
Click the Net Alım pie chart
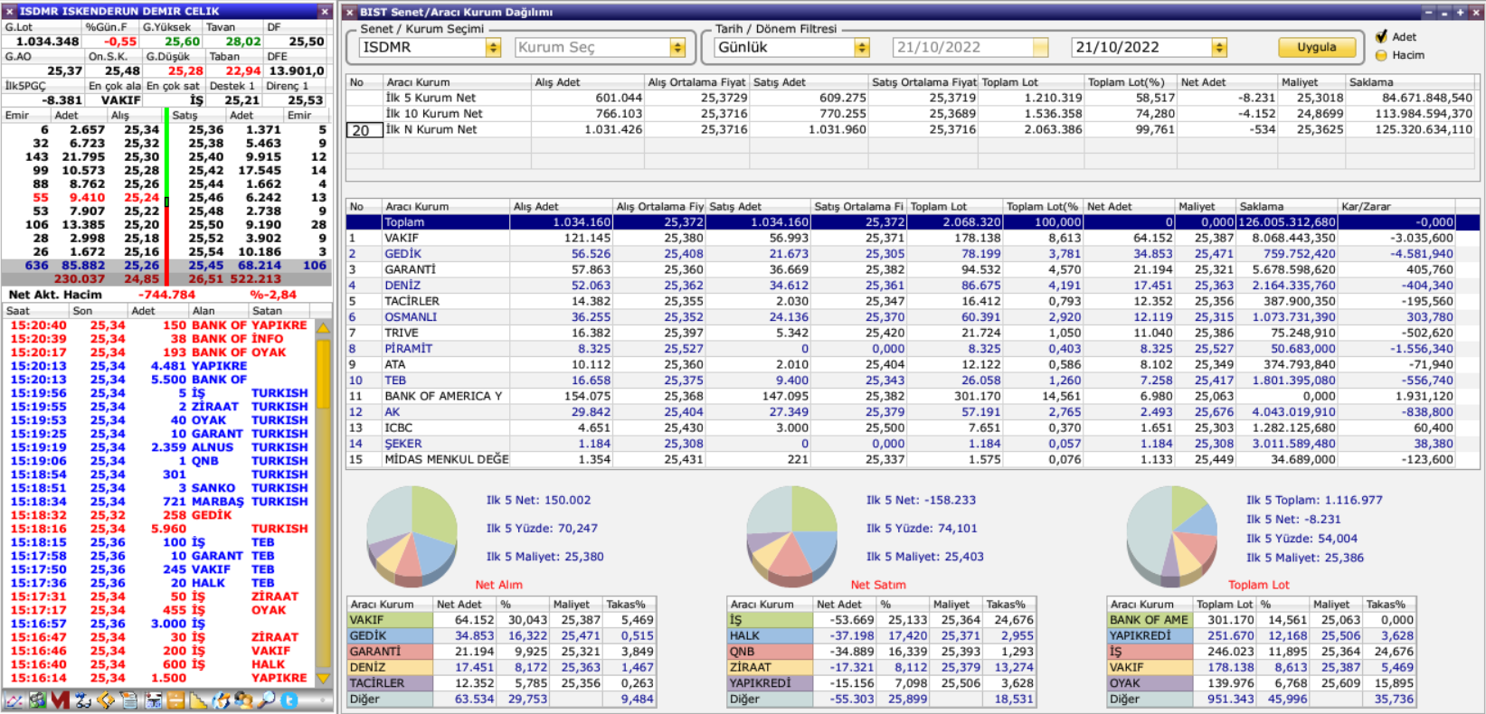[412, 536]
